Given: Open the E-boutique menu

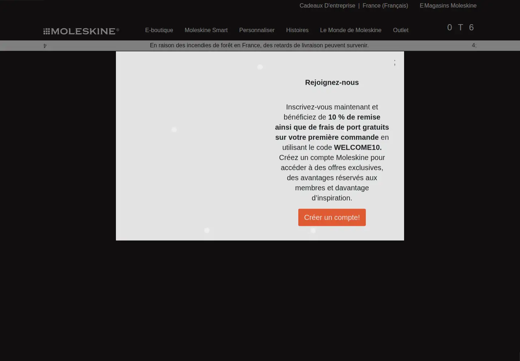Looking at the screenshot, I should [x=159, y=30].
